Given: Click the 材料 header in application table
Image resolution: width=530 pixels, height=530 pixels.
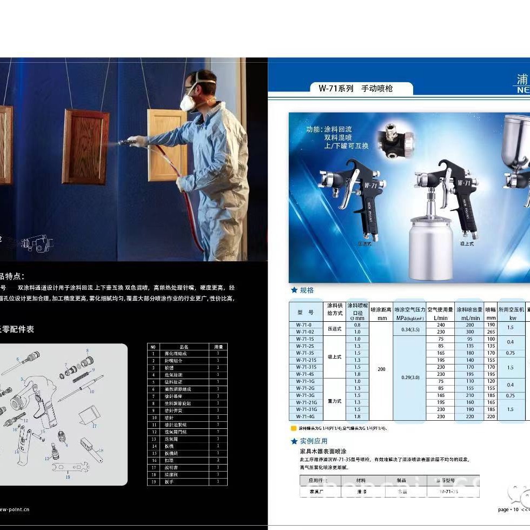Looking at the screenshot, I should click(363, 480).
